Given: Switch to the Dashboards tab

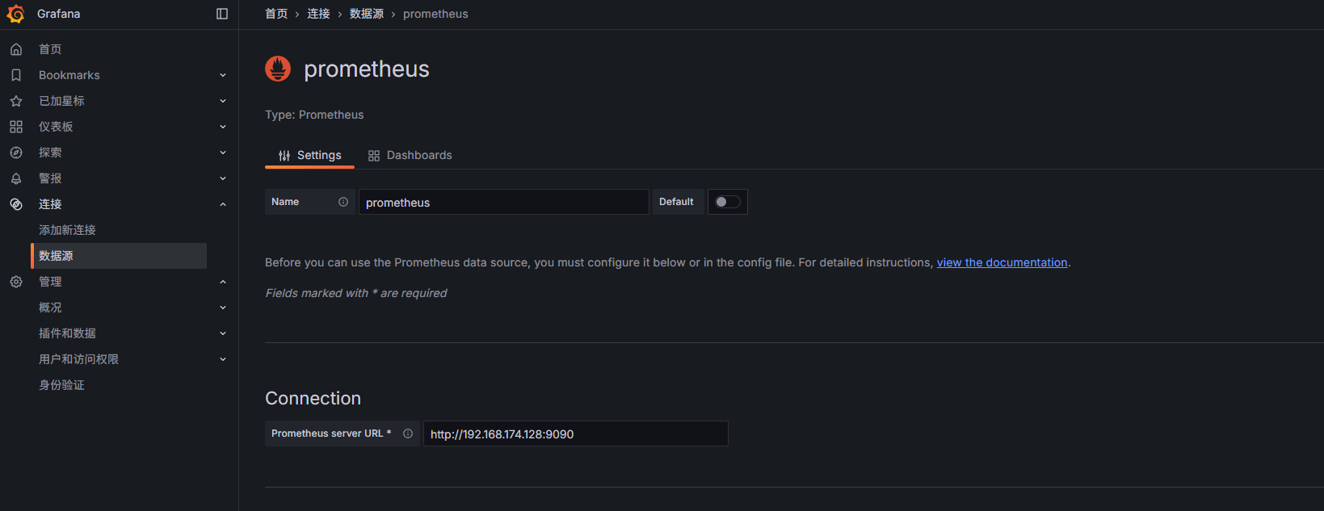Looking at the screenshot, I should (x=410, y=155).
